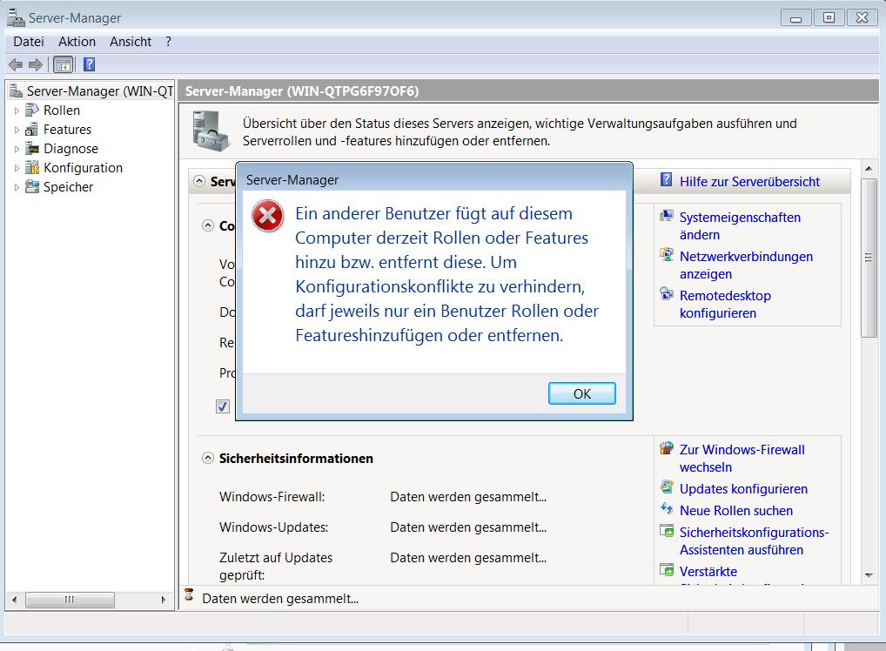Open Updates konfigurieren link
Screen dimensions: 886x651
743,489
